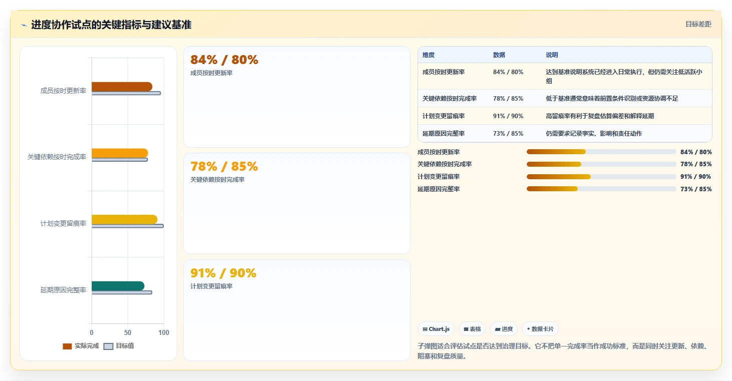This screenshot has width=732, height=381.
Task: Click the description starting 达到基准说明系统
Action: [x=625, y=76]
